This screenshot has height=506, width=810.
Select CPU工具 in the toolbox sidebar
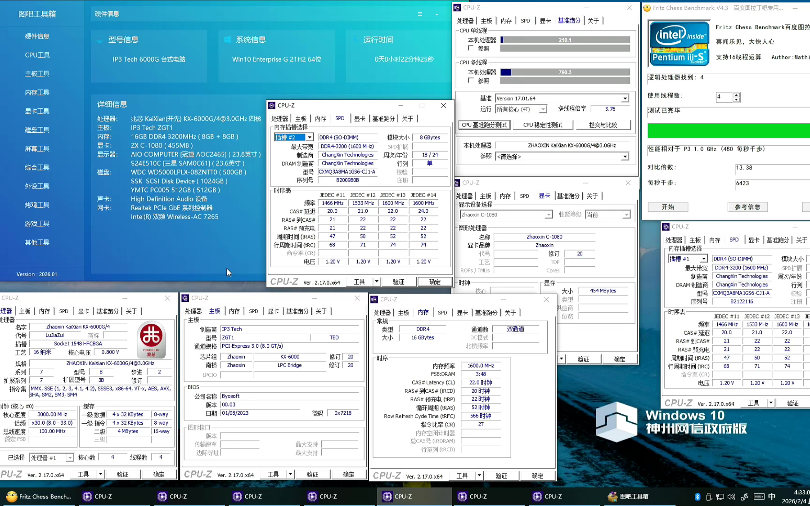[x=37, y=55]
